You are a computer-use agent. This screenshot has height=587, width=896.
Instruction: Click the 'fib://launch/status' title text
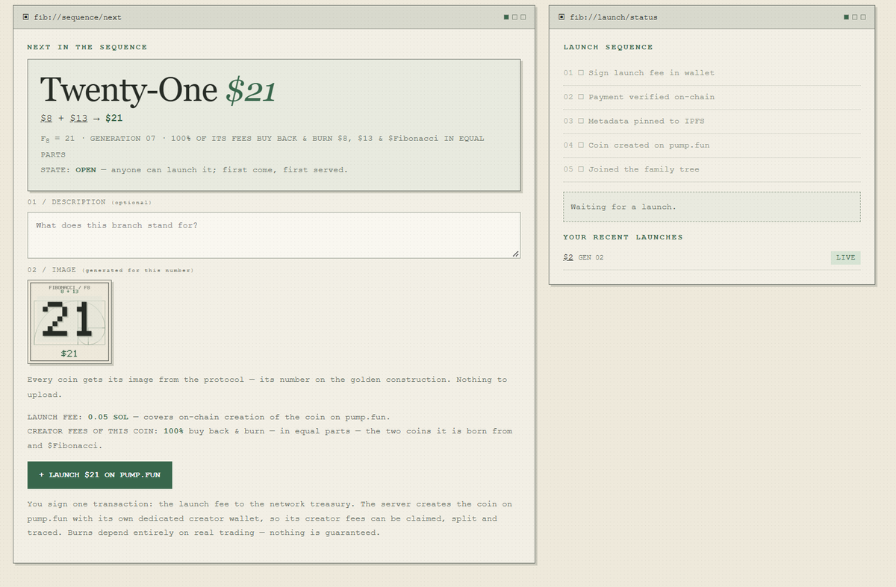click(613, 17)
